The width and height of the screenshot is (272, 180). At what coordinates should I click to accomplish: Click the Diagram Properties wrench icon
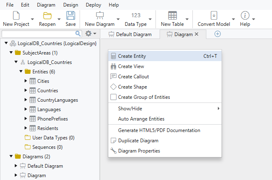[x=113, y=151]
